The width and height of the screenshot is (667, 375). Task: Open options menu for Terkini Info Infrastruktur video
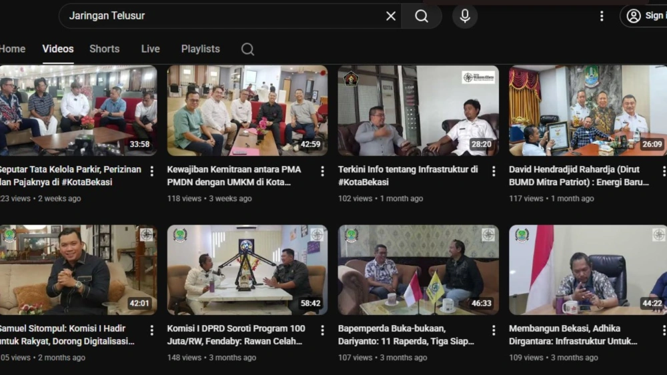[x=494, y=171]
